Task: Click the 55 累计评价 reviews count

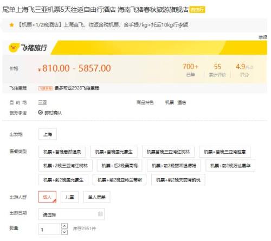Action: pyautogui.click(x=217, y=70)
